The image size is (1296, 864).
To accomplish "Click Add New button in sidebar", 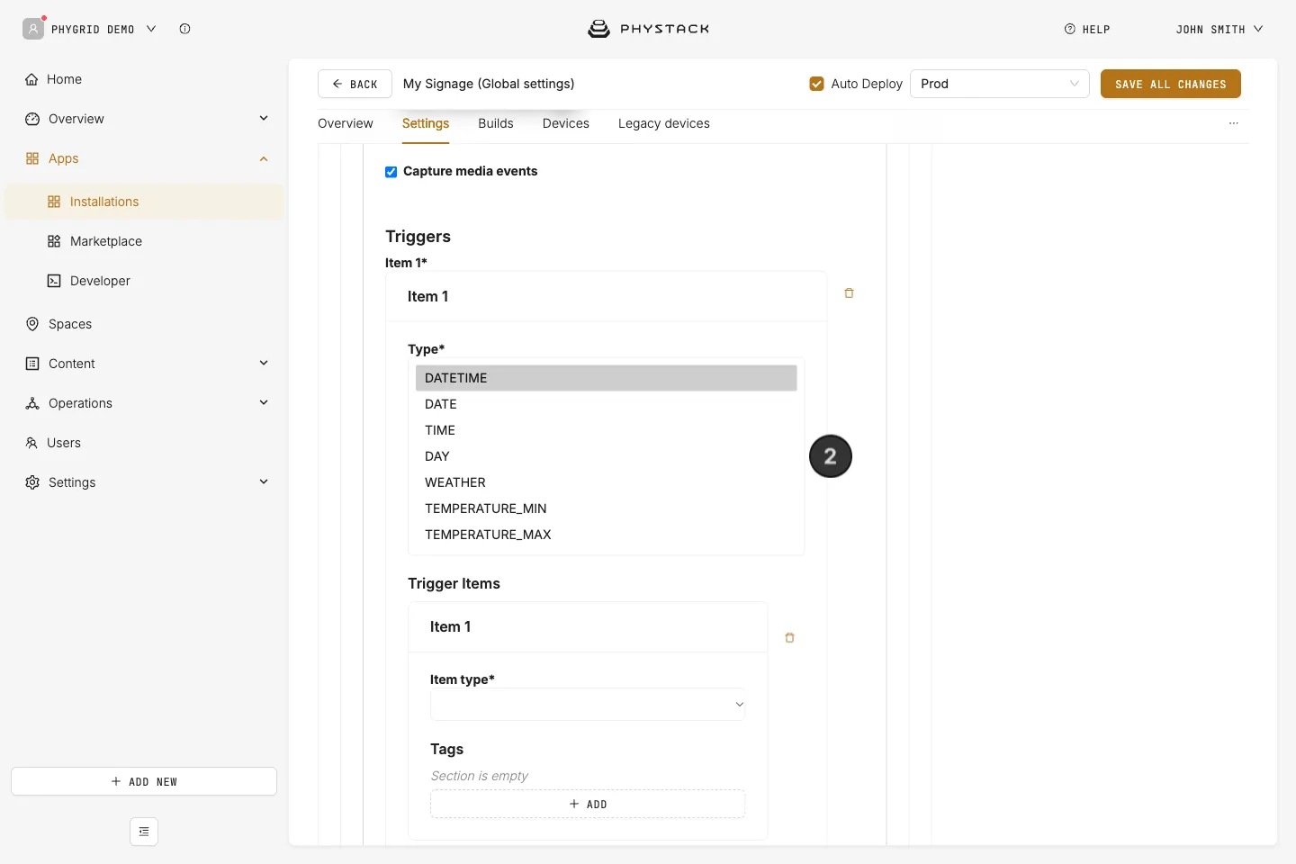I will pos(144,781).
